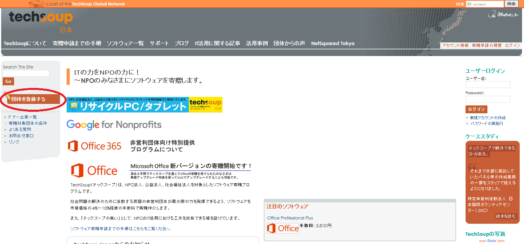This screenshot has height=244, width=524.
Task: Open the ソフトウェア一覧 menu item
Action: tap(125, 44)
